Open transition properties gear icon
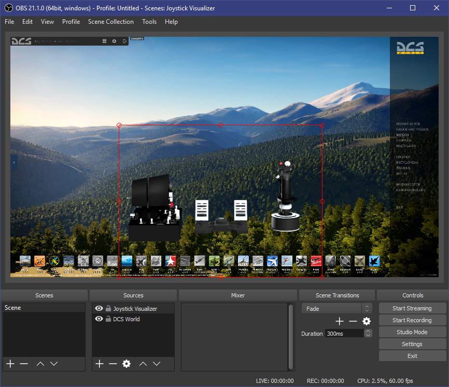 pos(367,321)
